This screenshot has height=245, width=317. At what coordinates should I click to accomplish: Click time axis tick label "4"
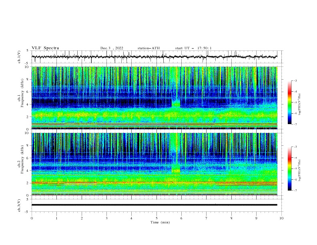click(x=131, y=218)
